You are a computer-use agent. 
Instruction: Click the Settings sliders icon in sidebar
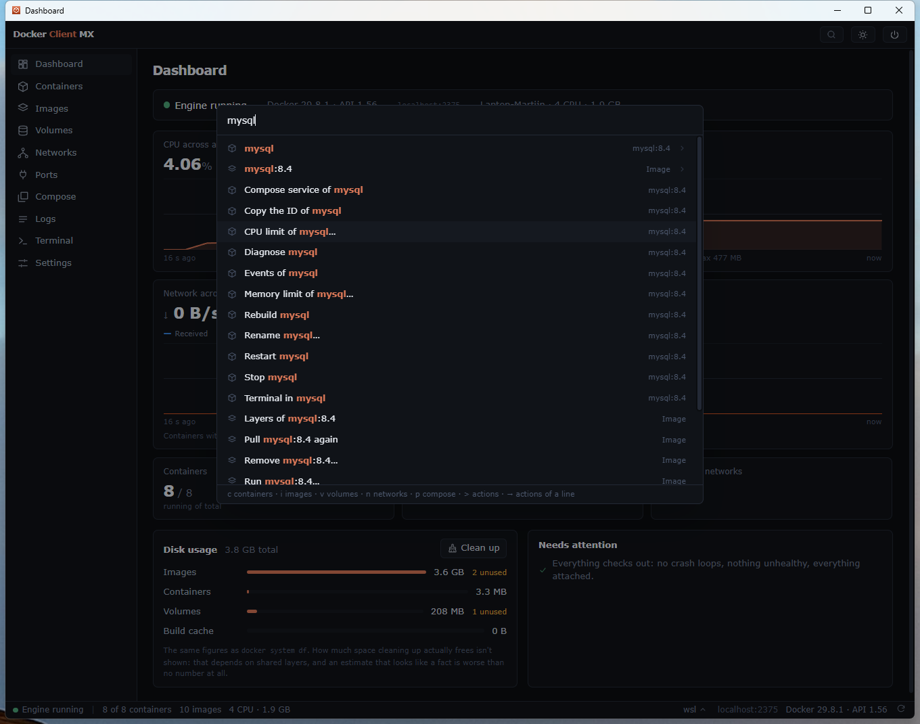click(23, 263)
